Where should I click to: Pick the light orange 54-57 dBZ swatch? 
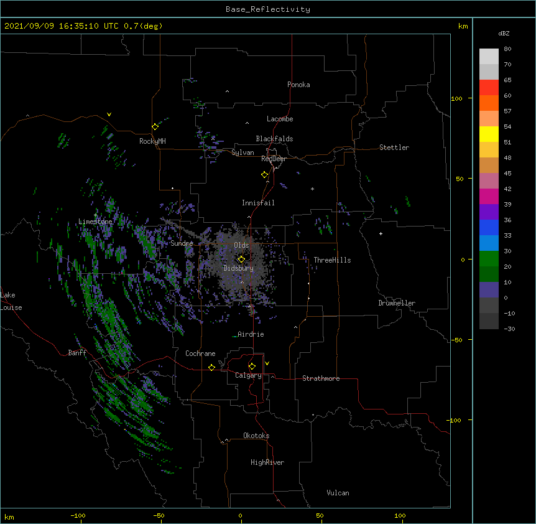tap(489, 118)
